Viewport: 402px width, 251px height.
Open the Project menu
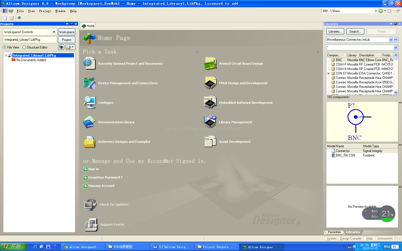tap(45, 11)
